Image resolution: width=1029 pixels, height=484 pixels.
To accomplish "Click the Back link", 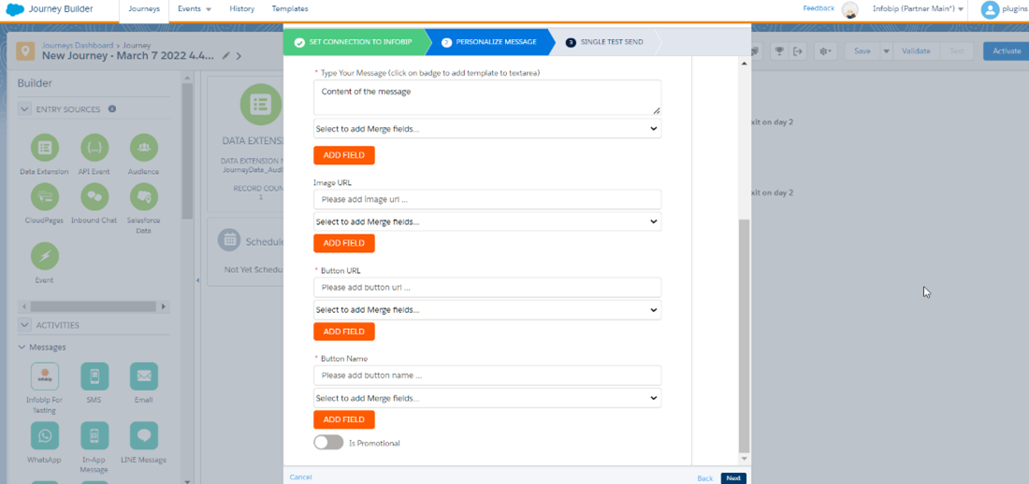I will (704, 478).
